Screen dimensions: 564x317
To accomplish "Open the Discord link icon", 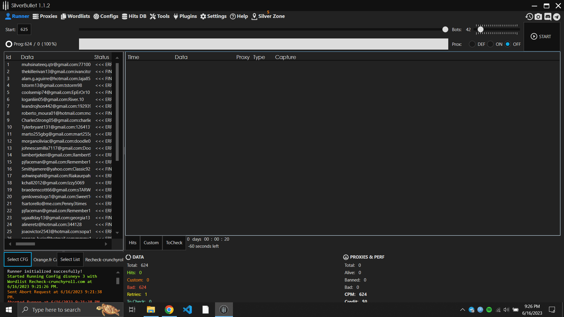I will [x=548, y=16].
